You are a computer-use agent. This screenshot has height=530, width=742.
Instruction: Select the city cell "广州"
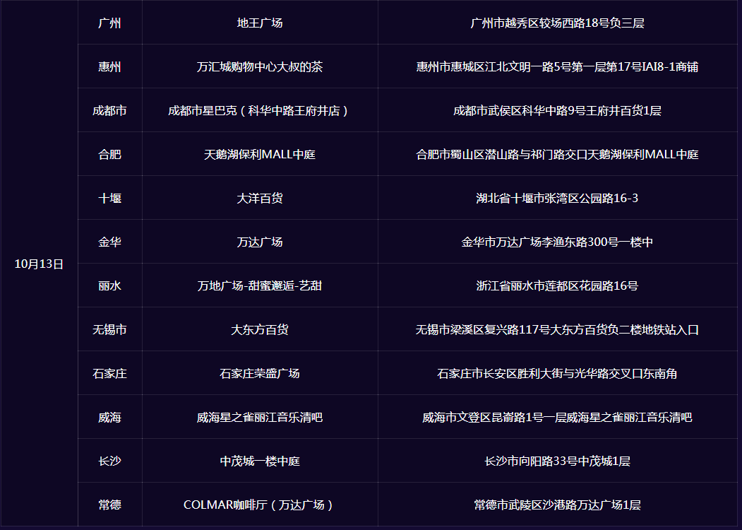(x=110, y=23)
